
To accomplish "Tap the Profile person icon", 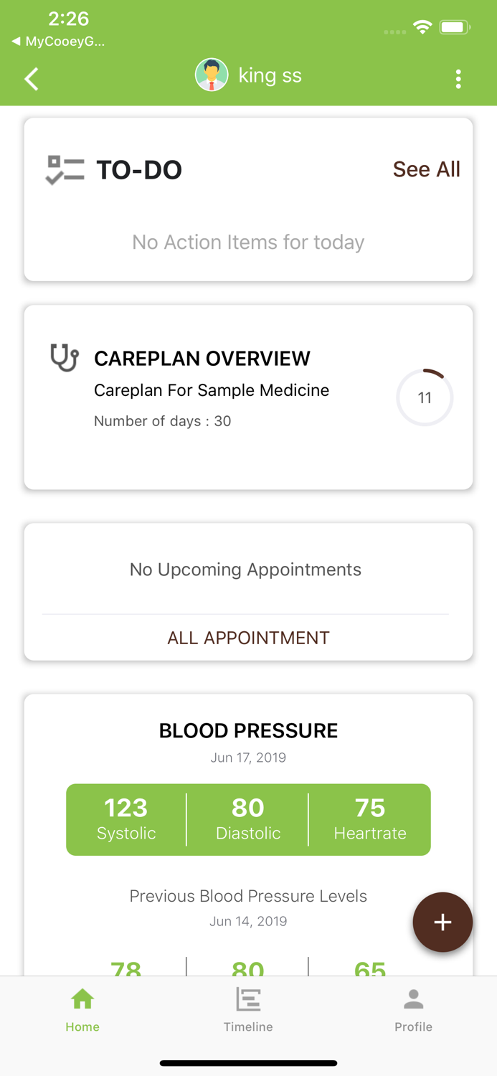I will (414, 999).
